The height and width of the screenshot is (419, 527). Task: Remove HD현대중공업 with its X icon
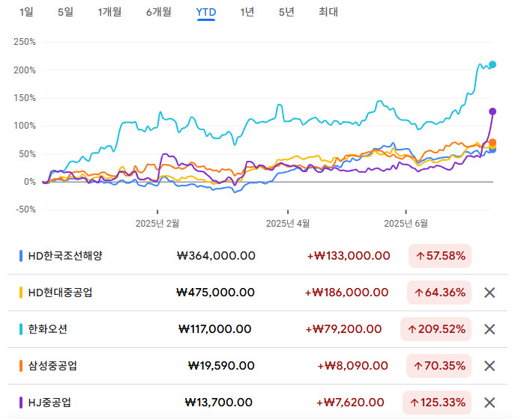pyautogui.click(x=490, y=293)
